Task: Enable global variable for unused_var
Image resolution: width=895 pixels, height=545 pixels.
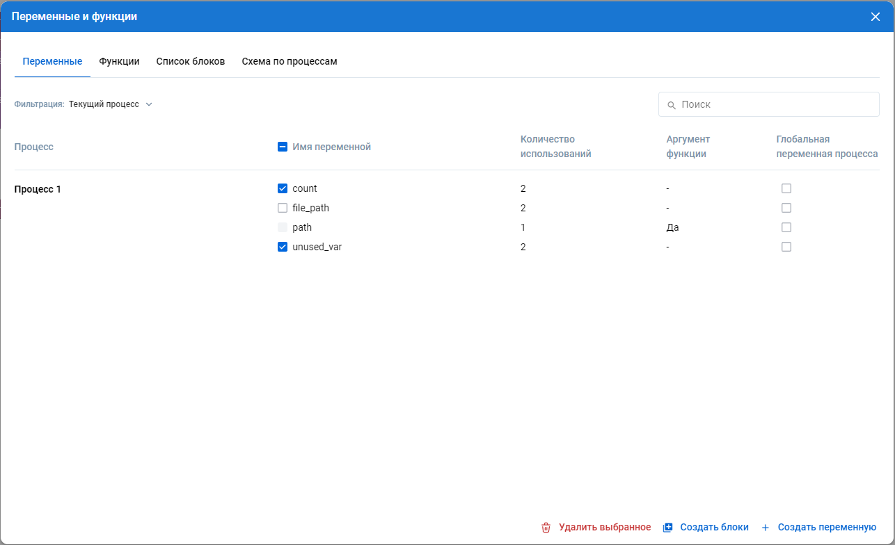Action: click(x=786, y=247)
